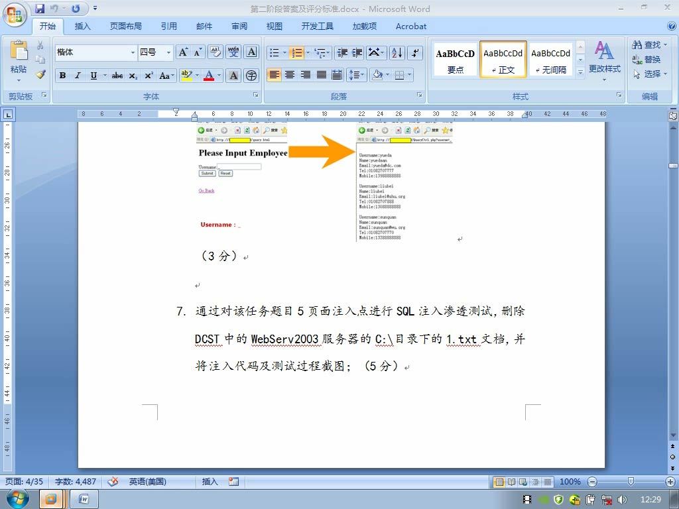The width and height of the screenshot is (679, 509).
Task: Open the font size dropdown
Action: 168,52
